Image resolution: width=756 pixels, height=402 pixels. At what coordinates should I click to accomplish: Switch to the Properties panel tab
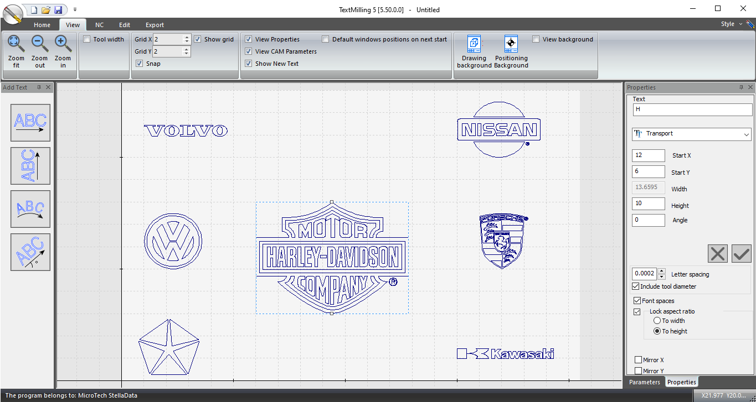click(682, 382)
